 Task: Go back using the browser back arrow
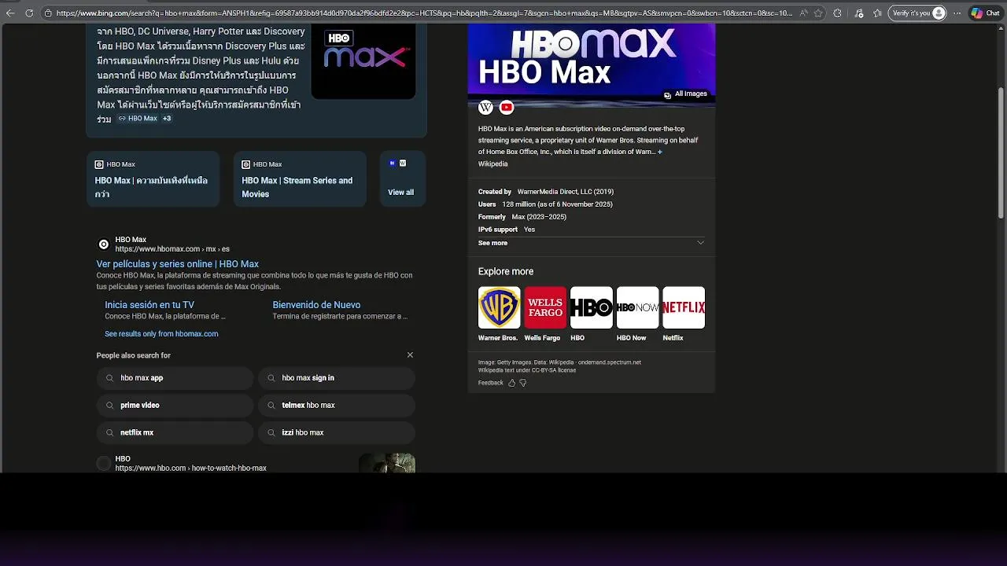[10, 13]
